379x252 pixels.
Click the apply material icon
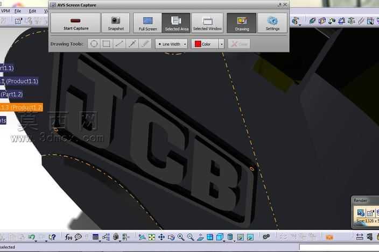coord(312,21)
